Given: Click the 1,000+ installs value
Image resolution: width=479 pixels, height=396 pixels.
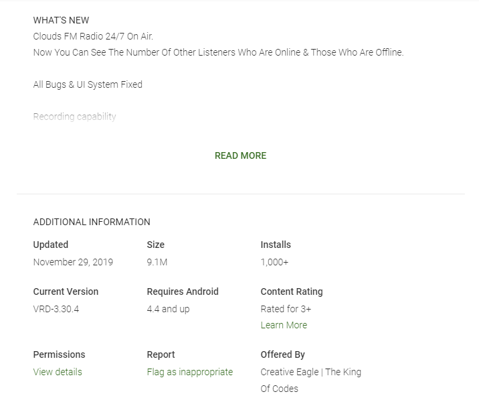Looking at the screenshot, I should pyautogui.click(x=274, y=262).
